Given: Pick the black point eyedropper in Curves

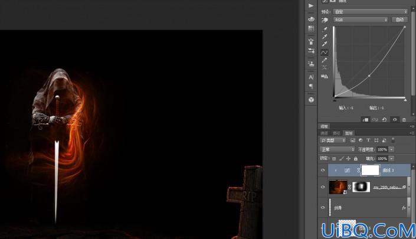Looking at the screenshot, I should coord(325,29).
